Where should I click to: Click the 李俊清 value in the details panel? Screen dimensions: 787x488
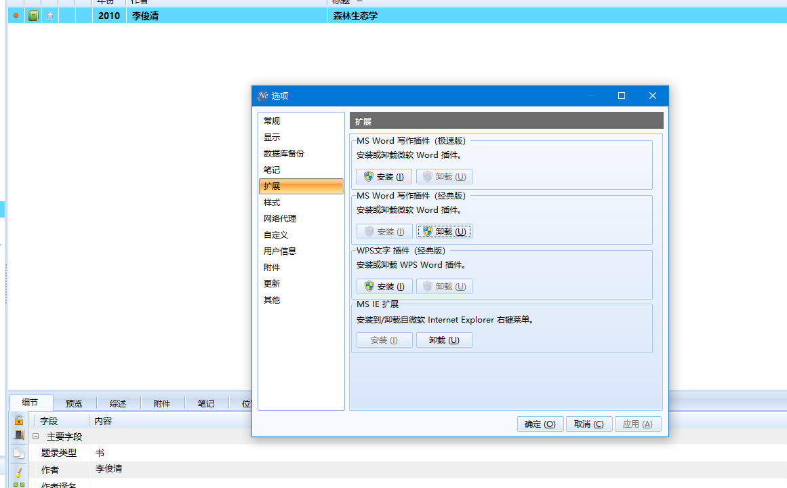[109, 468]
